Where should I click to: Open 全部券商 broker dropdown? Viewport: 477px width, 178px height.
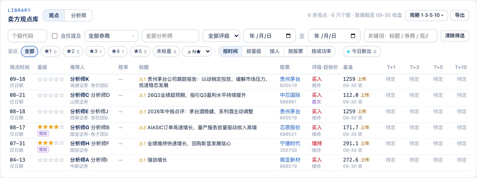point(111,36)
